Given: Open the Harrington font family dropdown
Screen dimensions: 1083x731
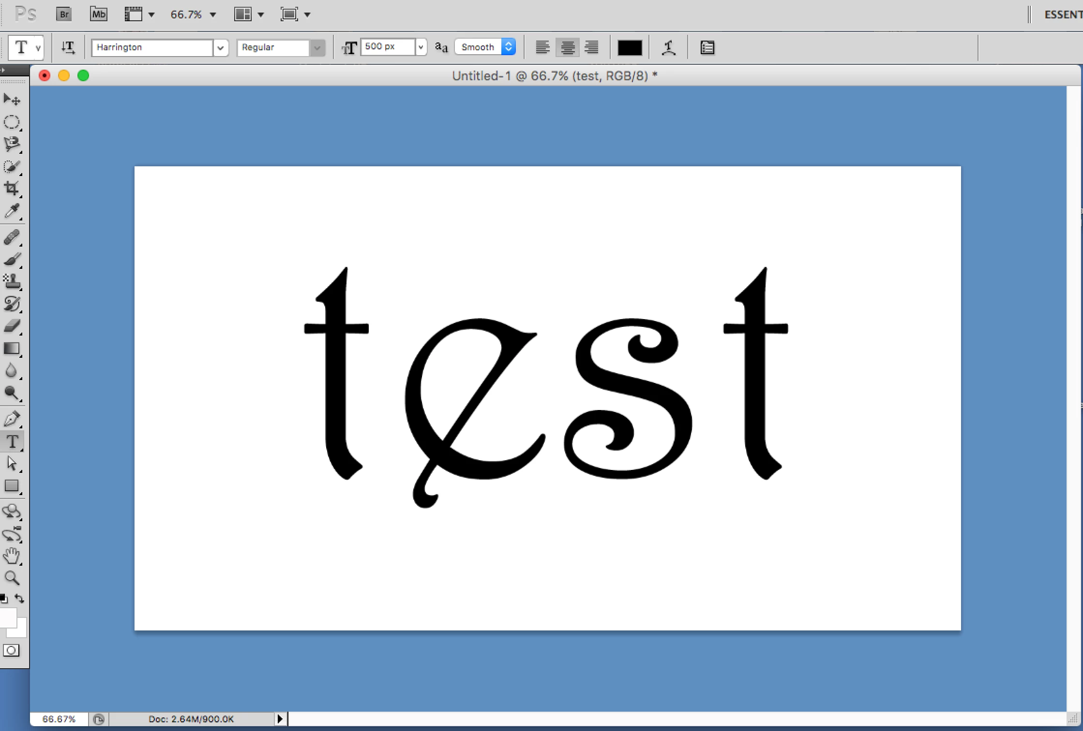Looking at the screenshot, I should coord(221,47).
